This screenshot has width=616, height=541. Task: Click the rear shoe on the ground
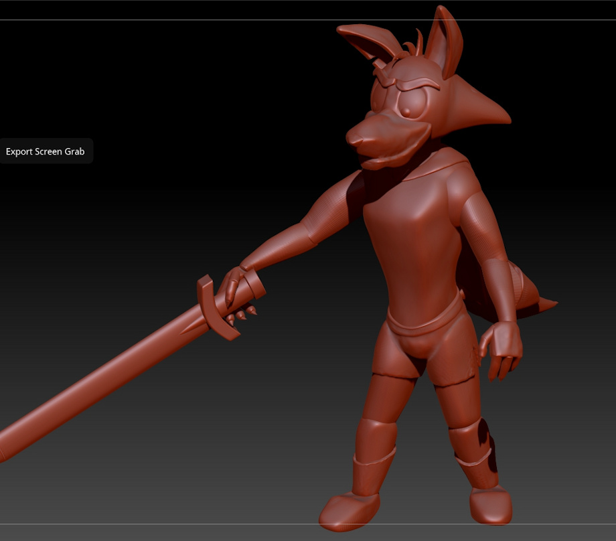(491, 505)
